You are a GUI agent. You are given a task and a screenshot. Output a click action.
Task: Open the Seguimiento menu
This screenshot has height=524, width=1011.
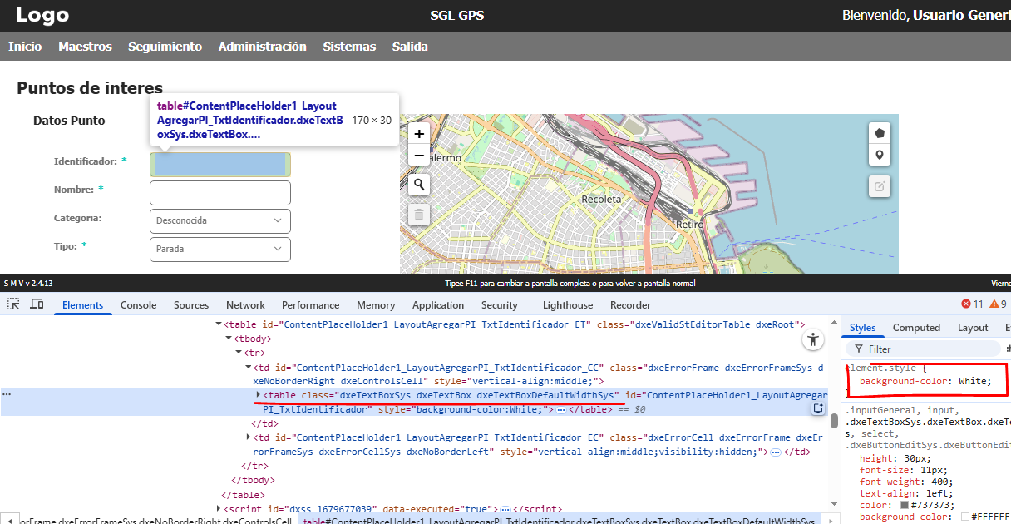click(x=165, y=47)
